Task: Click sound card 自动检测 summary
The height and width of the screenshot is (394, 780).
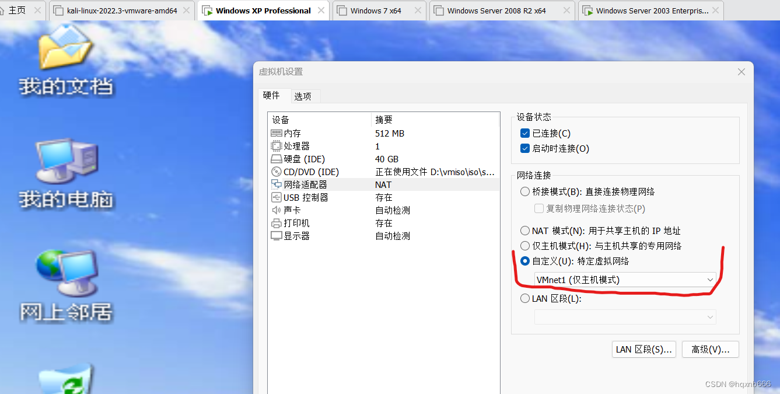Action: 393,210
